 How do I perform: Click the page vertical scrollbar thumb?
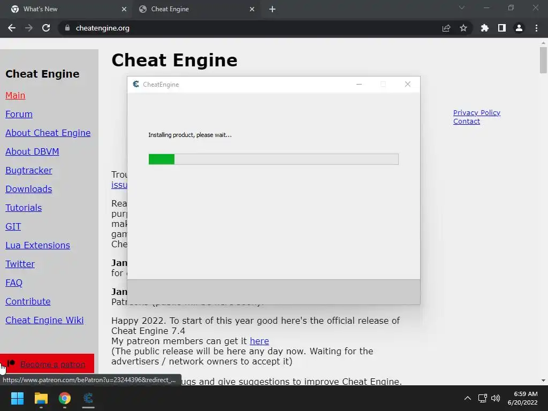(x=543, y=60)
